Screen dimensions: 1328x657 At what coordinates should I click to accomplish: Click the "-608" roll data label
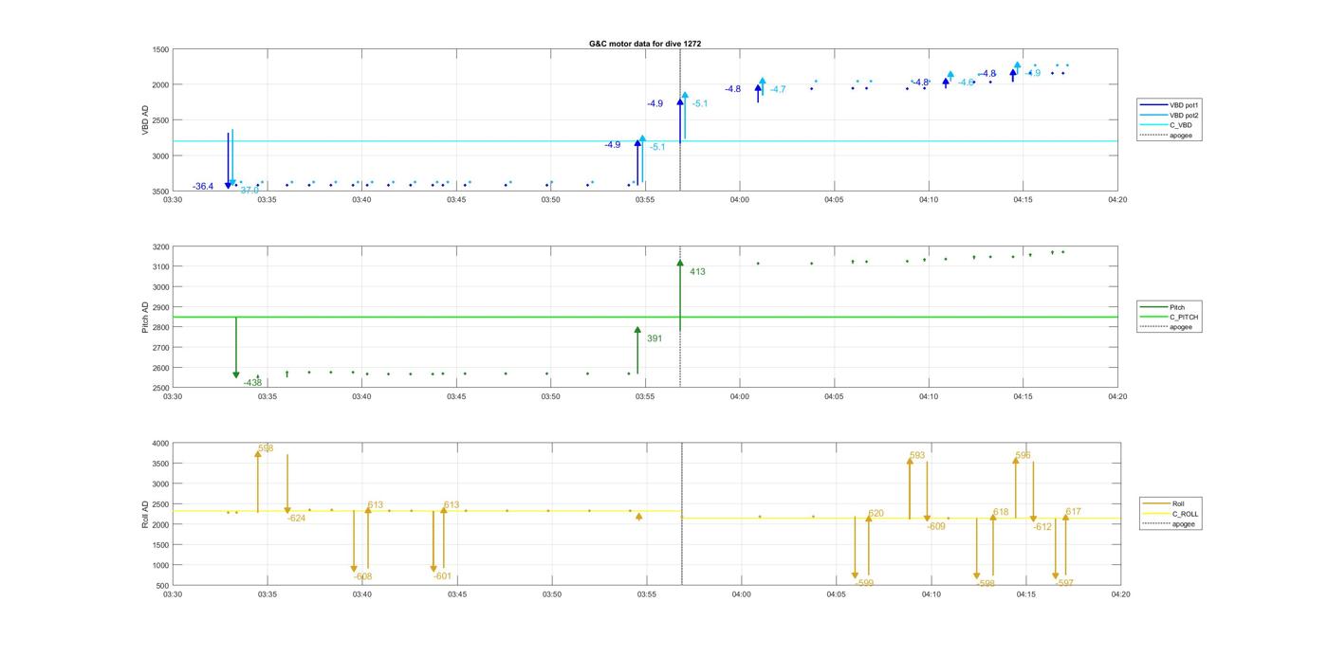[363, 576]
